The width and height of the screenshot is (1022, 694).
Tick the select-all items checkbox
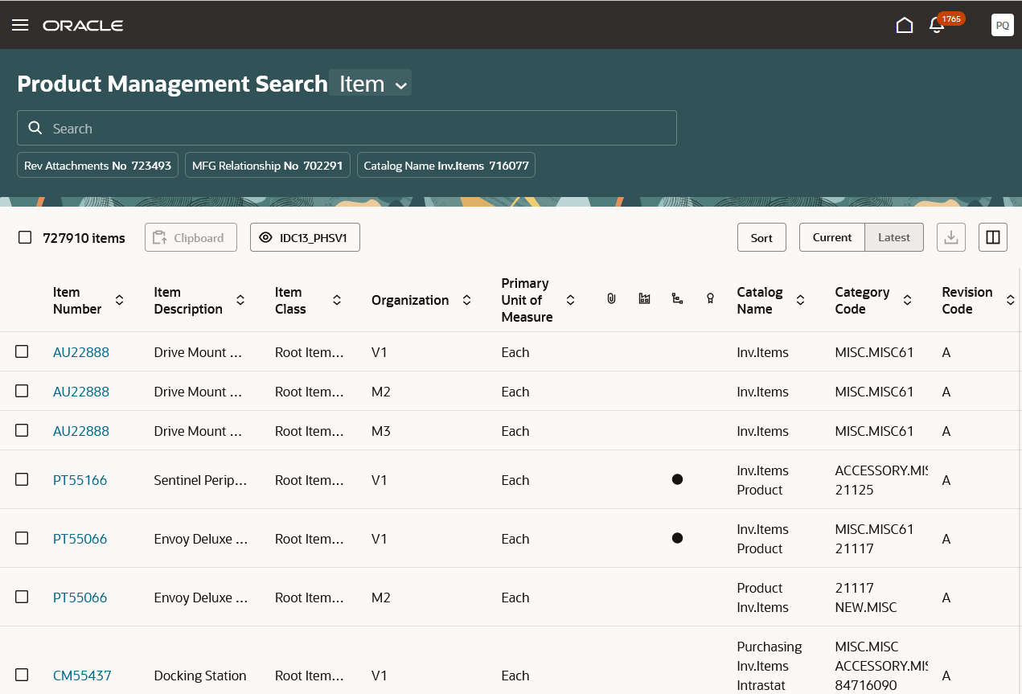[25, 237]
